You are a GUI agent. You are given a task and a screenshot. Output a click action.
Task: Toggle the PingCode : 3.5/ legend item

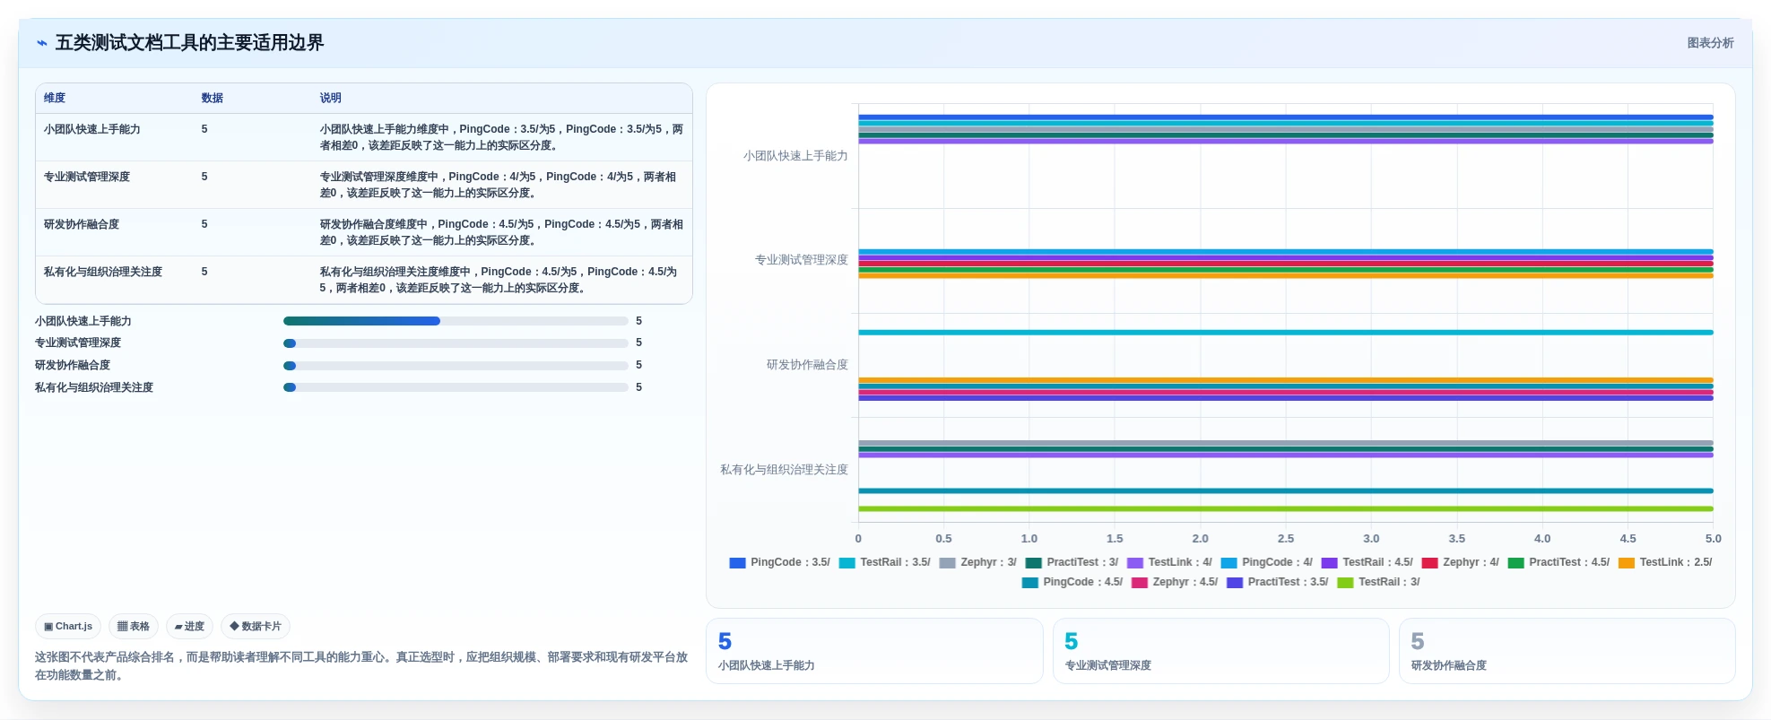click(x=779, y=562)
